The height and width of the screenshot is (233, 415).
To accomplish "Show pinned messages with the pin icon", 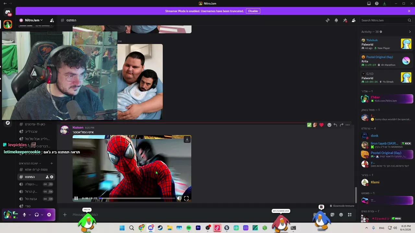I will (x=345, y=20).
